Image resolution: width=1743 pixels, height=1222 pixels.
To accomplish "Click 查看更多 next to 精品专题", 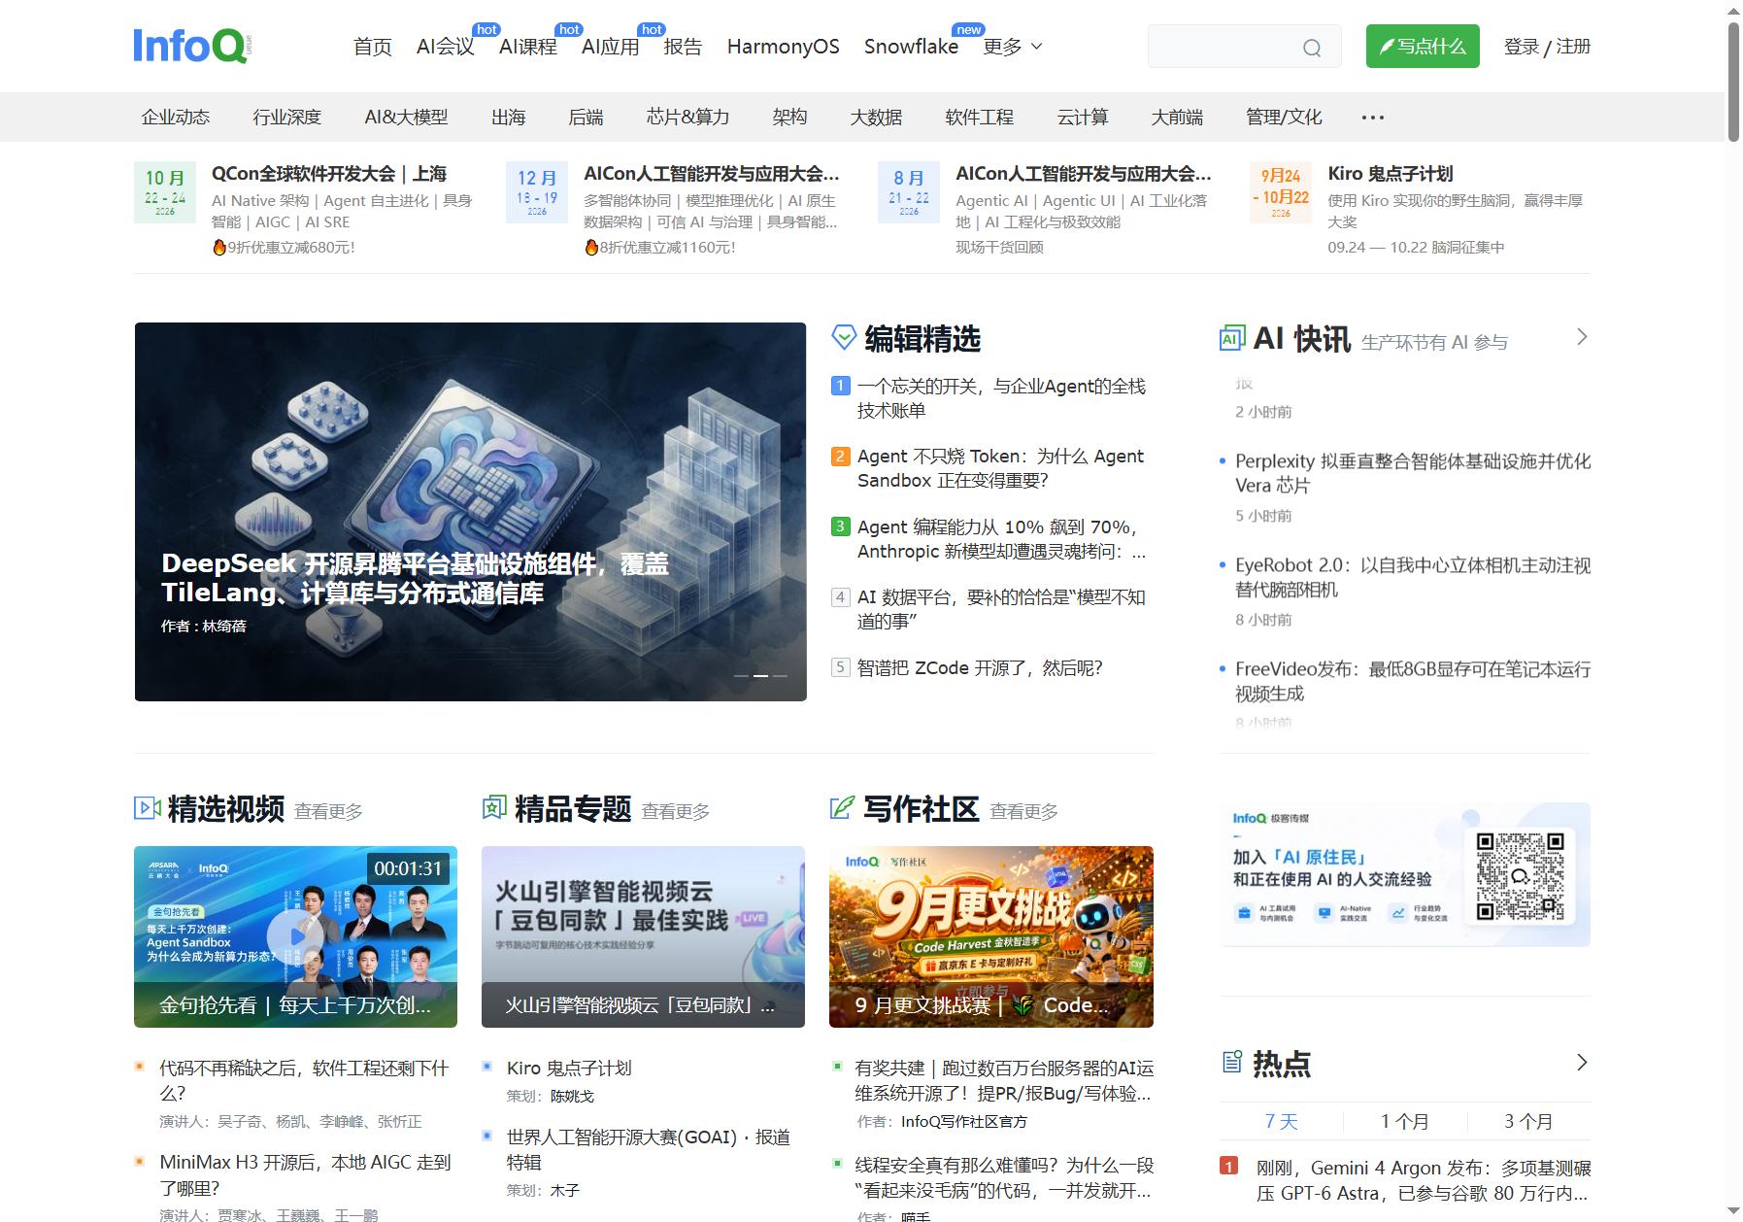I will pyautogui.click(x=676, y=811).
